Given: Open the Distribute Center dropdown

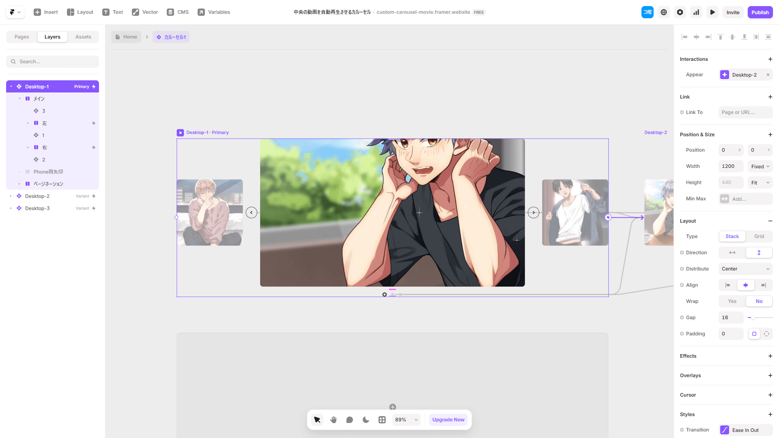Looking at the screenshot, I should pos(745,269).
